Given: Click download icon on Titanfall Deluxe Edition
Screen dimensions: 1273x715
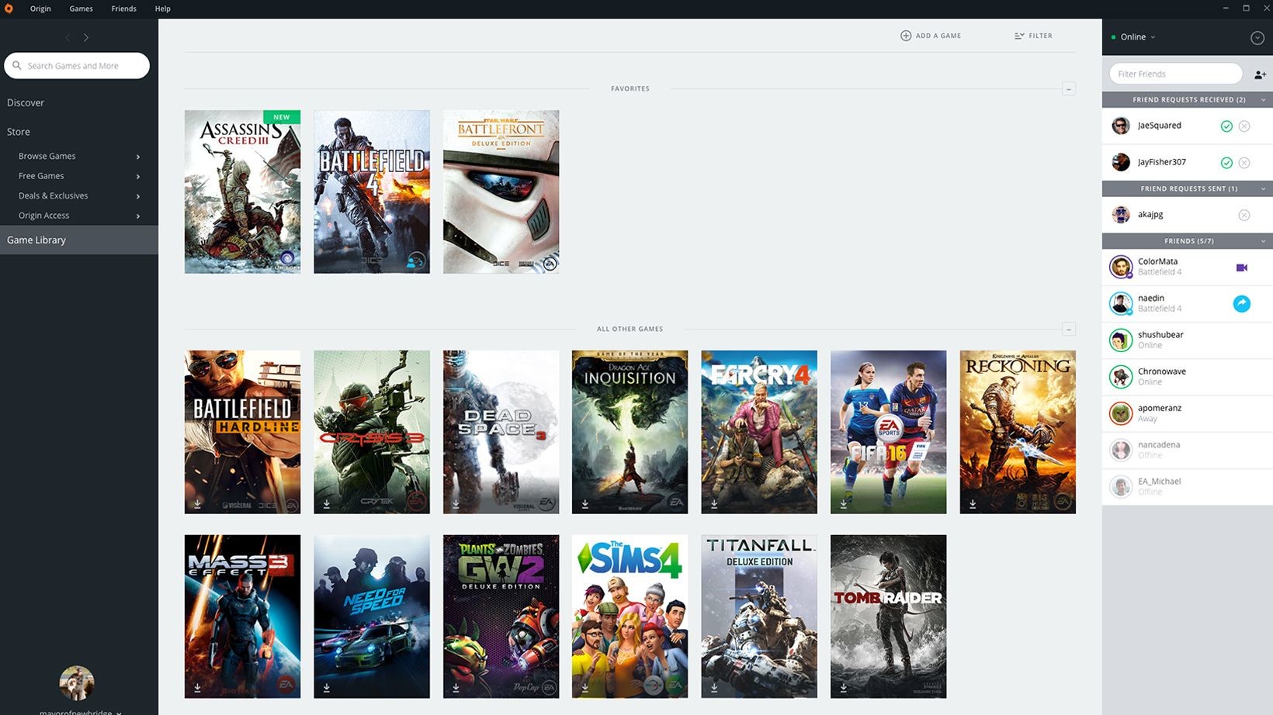Looking at the screenshot, I should click(x=714, y=688).
